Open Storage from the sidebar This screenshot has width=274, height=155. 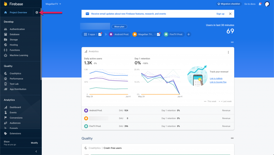point(14,40)
